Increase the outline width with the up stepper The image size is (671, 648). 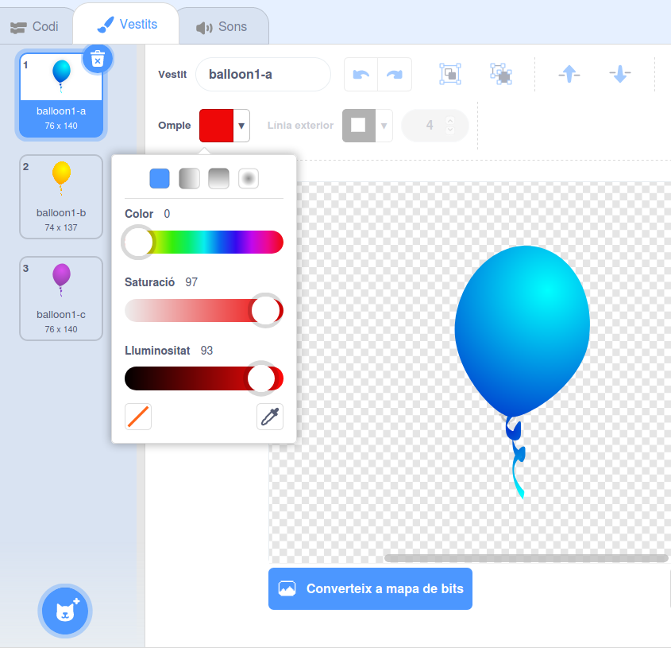tap(449, 121)
